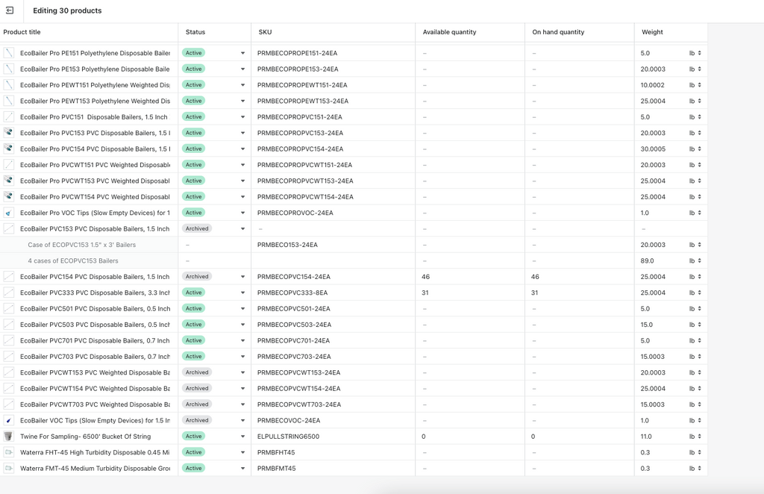
Task: Open thumbnail for Twine For Sampling product
Action: [9, 437]
